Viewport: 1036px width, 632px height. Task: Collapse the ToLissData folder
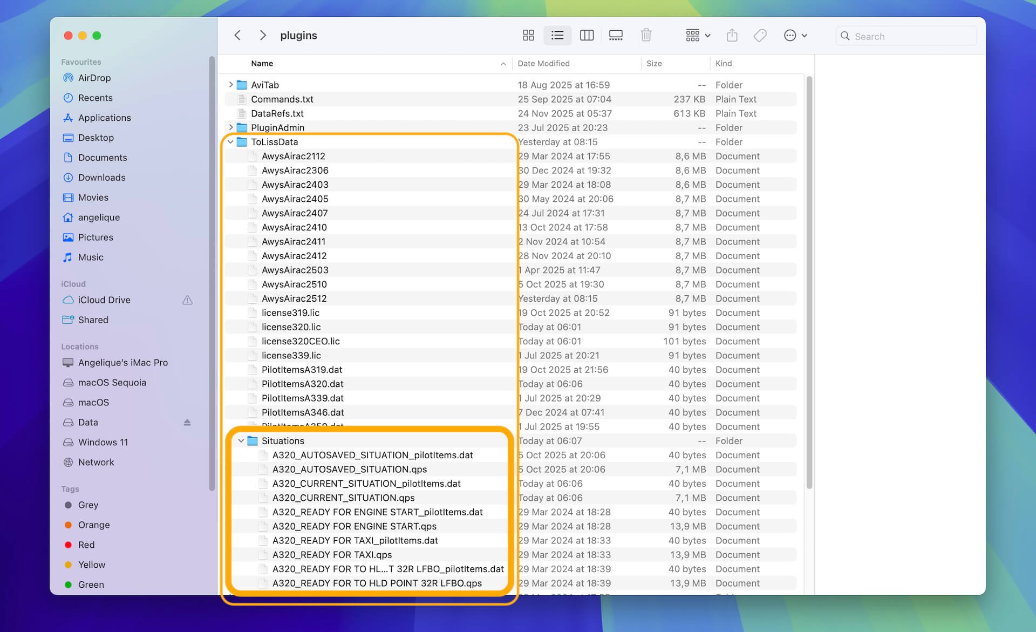click(x=231, y=142)
